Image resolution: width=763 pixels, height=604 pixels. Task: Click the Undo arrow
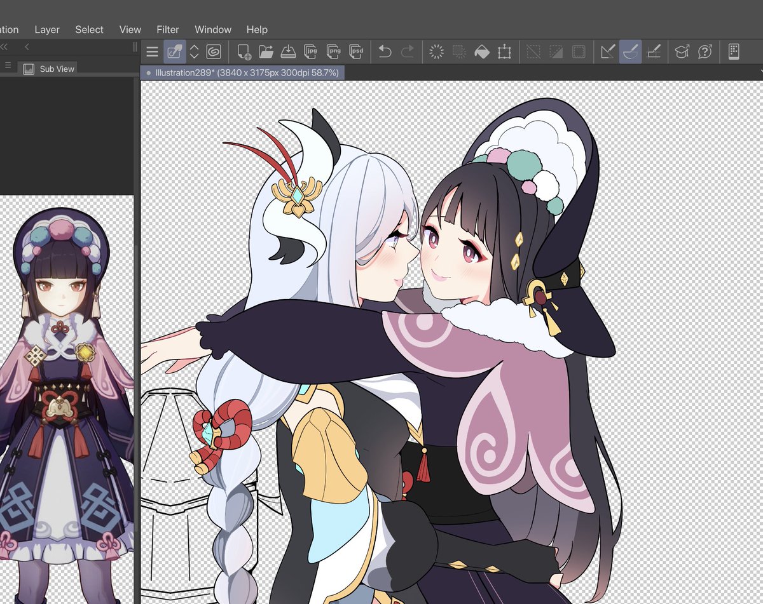[385, 51]
